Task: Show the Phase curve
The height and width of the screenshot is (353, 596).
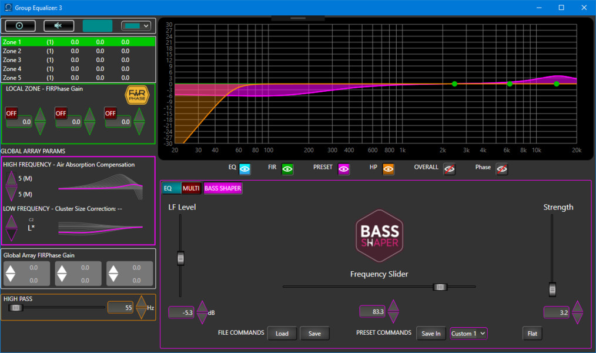Action: [501, 169]
